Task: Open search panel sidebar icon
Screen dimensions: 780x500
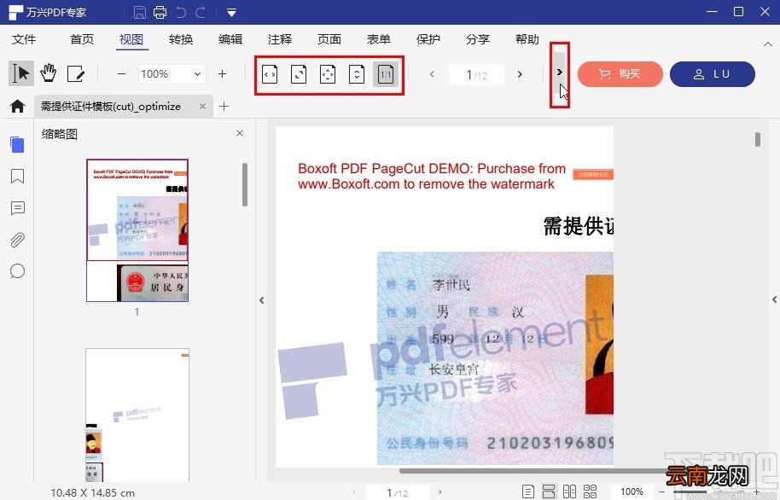Action: [x=17, y=271]
